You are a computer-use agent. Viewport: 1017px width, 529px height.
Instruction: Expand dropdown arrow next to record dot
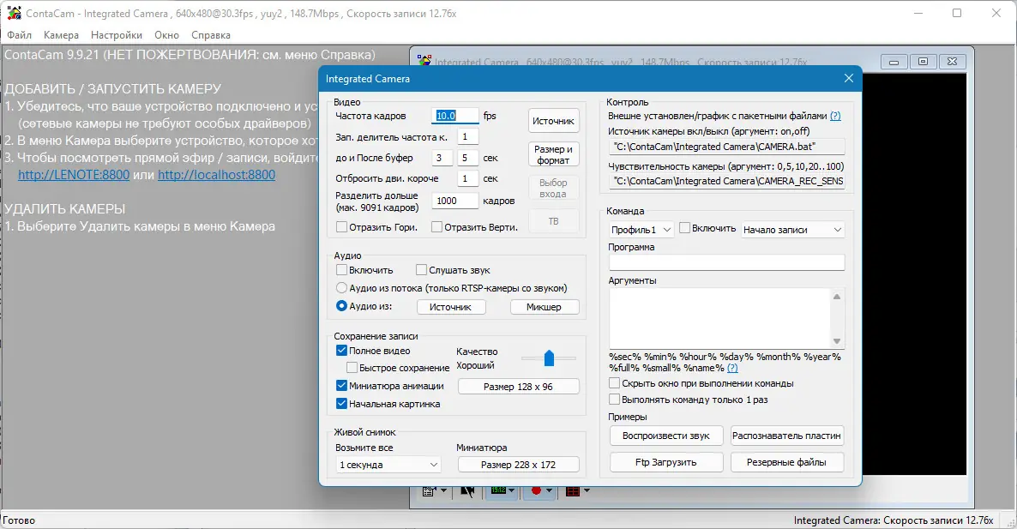(x=549, y=490)
